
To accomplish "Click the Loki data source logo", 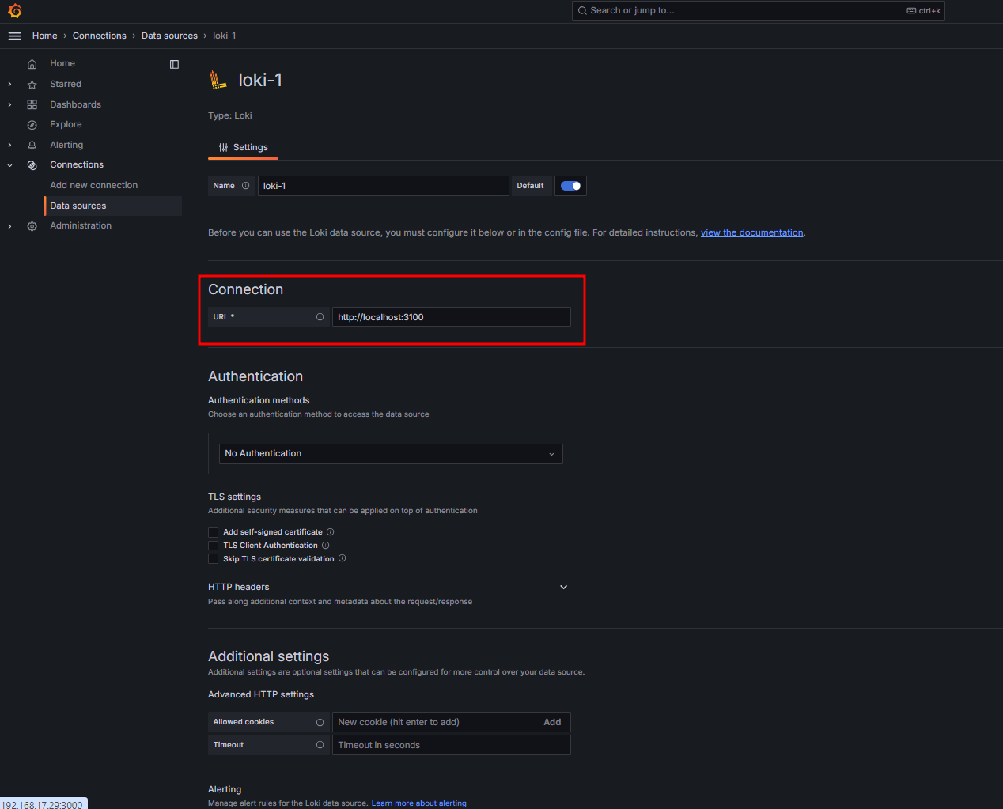I will [218, 80].
